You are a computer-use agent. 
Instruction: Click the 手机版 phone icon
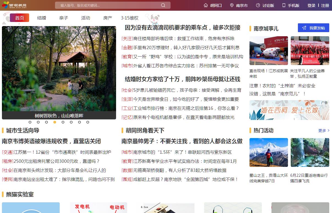(x=284, y=5)
